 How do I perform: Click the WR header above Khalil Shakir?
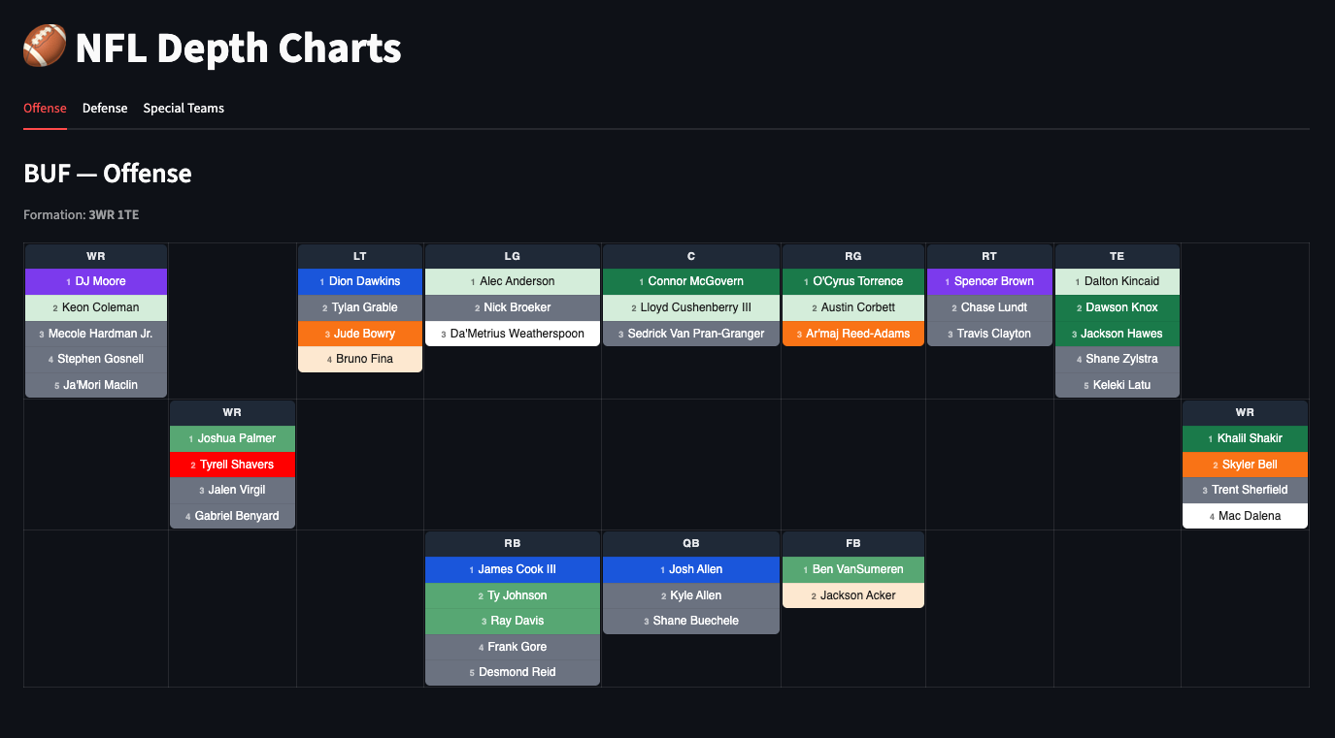click(1245, 413)
